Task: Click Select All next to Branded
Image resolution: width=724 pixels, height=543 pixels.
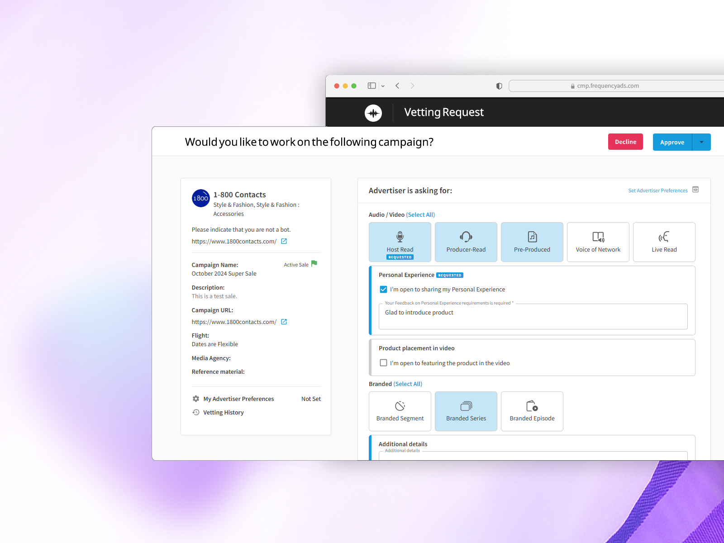Action: (x=408, y=384)
